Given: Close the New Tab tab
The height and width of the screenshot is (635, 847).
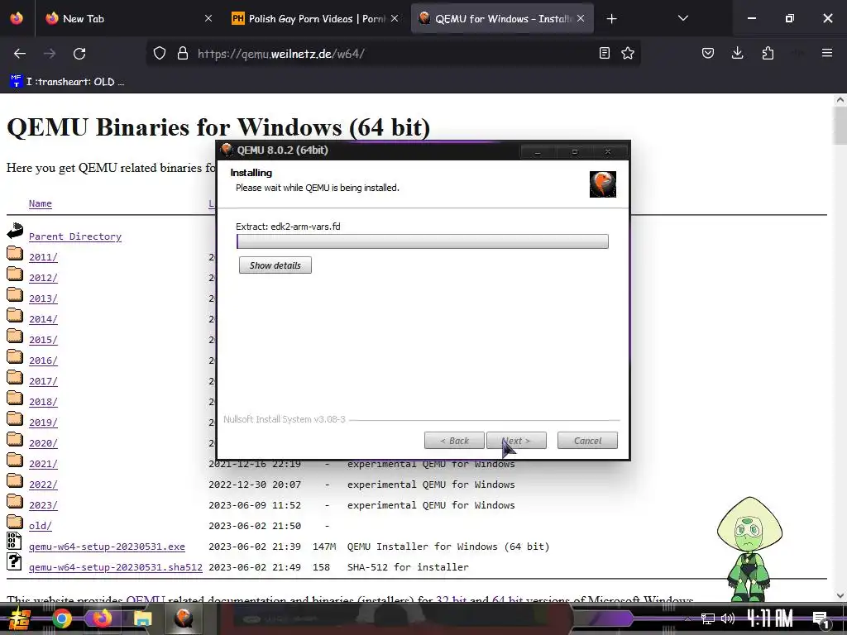Looking at the screenshot, I should 208,18.
